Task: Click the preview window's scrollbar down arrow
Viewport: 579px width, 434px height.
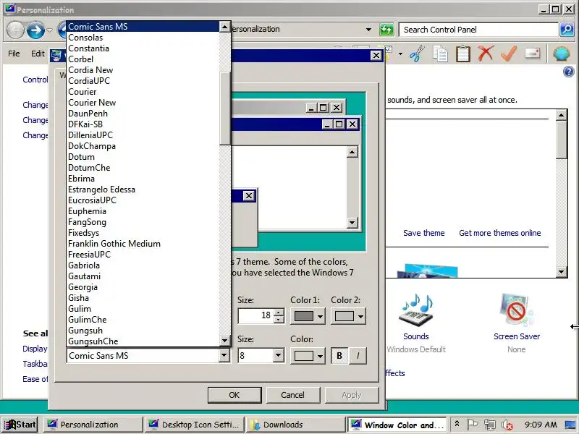Action: point(352,223)
